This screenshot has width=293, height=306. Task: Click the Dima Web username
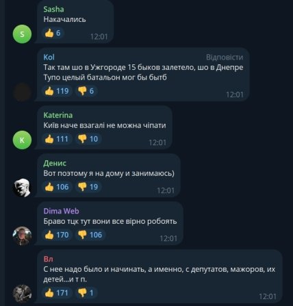pos(62,211)
